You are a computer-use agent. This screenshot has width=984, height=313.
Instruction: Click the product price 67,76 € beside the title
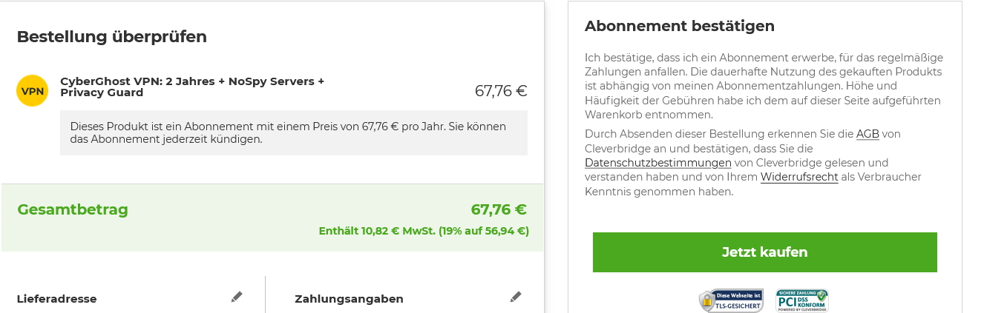[501, 91]
